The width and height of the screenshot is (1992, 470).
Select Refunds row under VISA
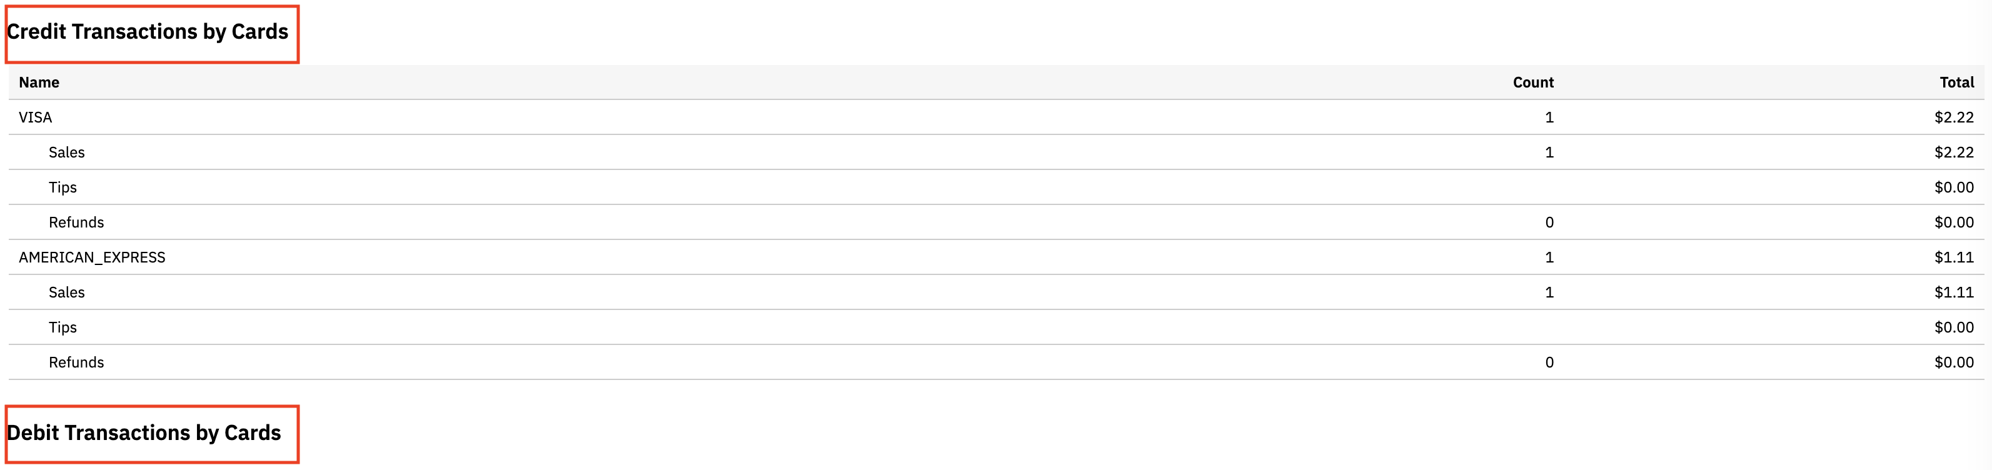pos(996,222)
